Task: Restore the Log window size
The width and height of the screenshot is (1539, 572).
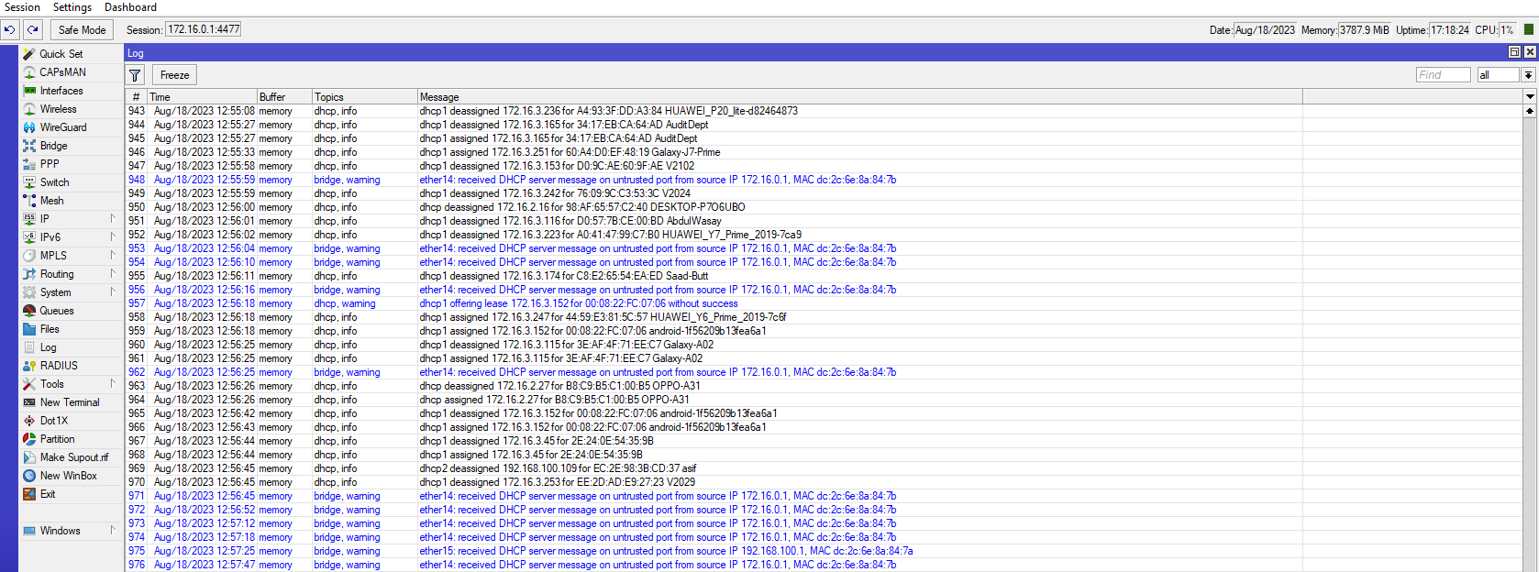Action: 1514,52
